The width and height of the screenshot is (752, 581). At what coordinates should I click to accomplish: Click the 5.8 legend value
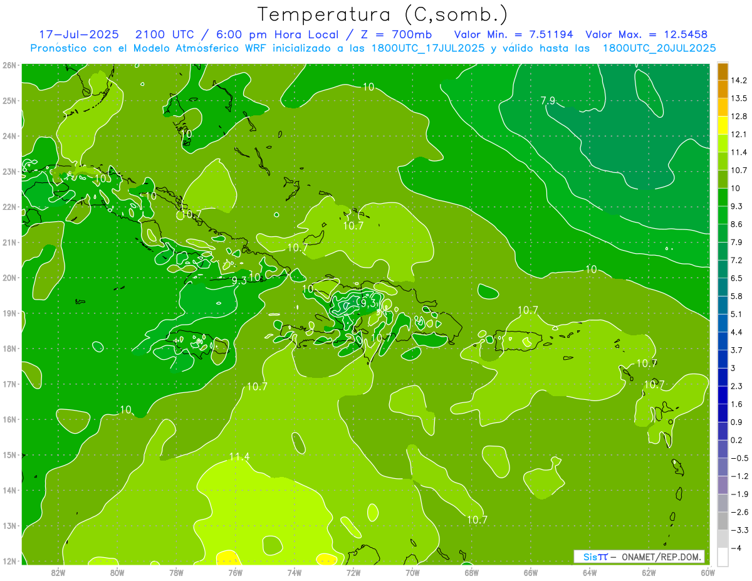click(737, 296)
